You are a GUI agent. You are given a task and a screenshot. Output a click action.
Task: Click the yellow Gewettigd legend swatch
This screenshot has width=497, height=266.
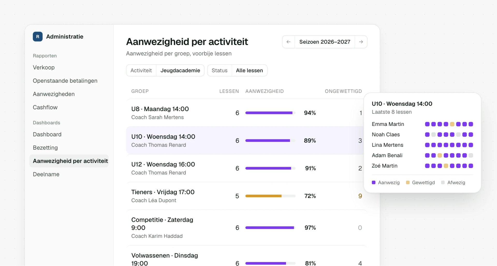click(408, 183)
